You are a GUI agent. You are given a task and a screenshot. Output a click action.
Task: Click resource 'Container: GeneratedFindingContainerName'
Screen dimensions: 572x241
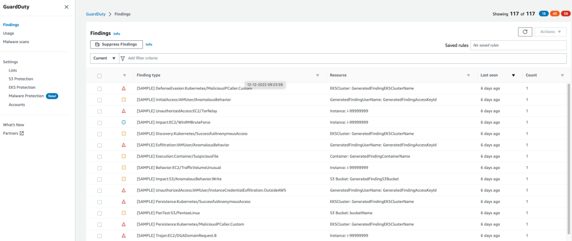pyautogui.click(x=370, y=156)
